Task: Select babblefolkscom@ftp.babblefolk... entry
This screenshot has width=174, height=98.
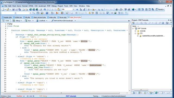Action: point(153,36)
